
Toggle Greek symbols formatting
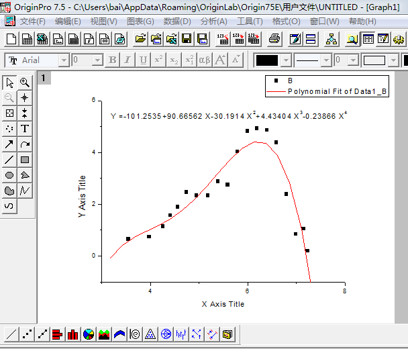click(205, 60)
